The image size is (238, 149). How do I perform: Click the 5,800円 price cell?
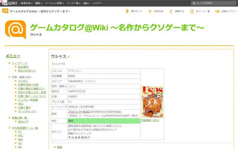(x=104, y=96)
